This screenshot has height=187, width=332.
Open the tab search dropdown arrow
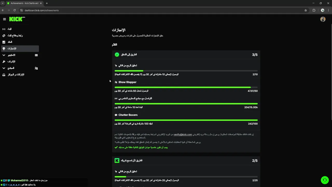[3, 3]
